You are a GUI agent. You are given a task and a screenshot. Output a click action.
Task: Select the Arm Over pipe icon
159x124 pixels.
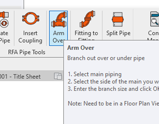tap(59, 19)
